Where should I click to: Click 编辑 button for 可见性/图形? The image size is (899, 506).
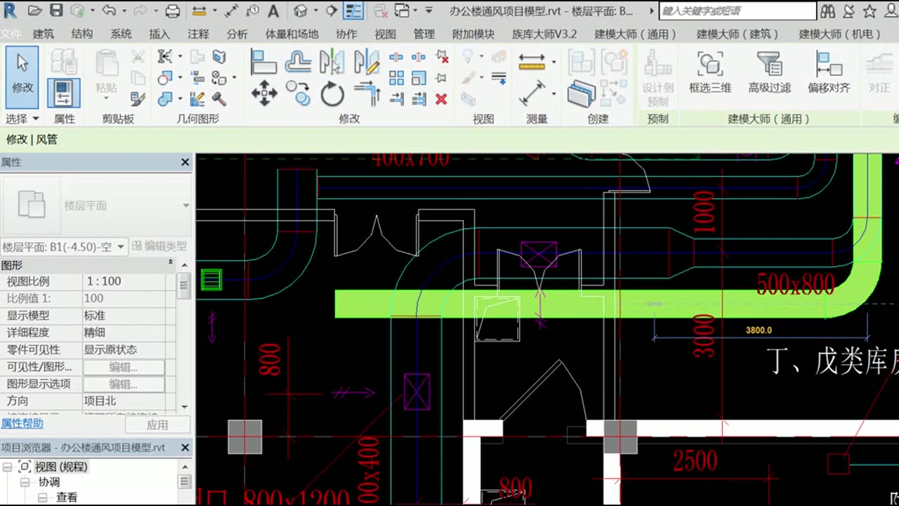[124, 367]
